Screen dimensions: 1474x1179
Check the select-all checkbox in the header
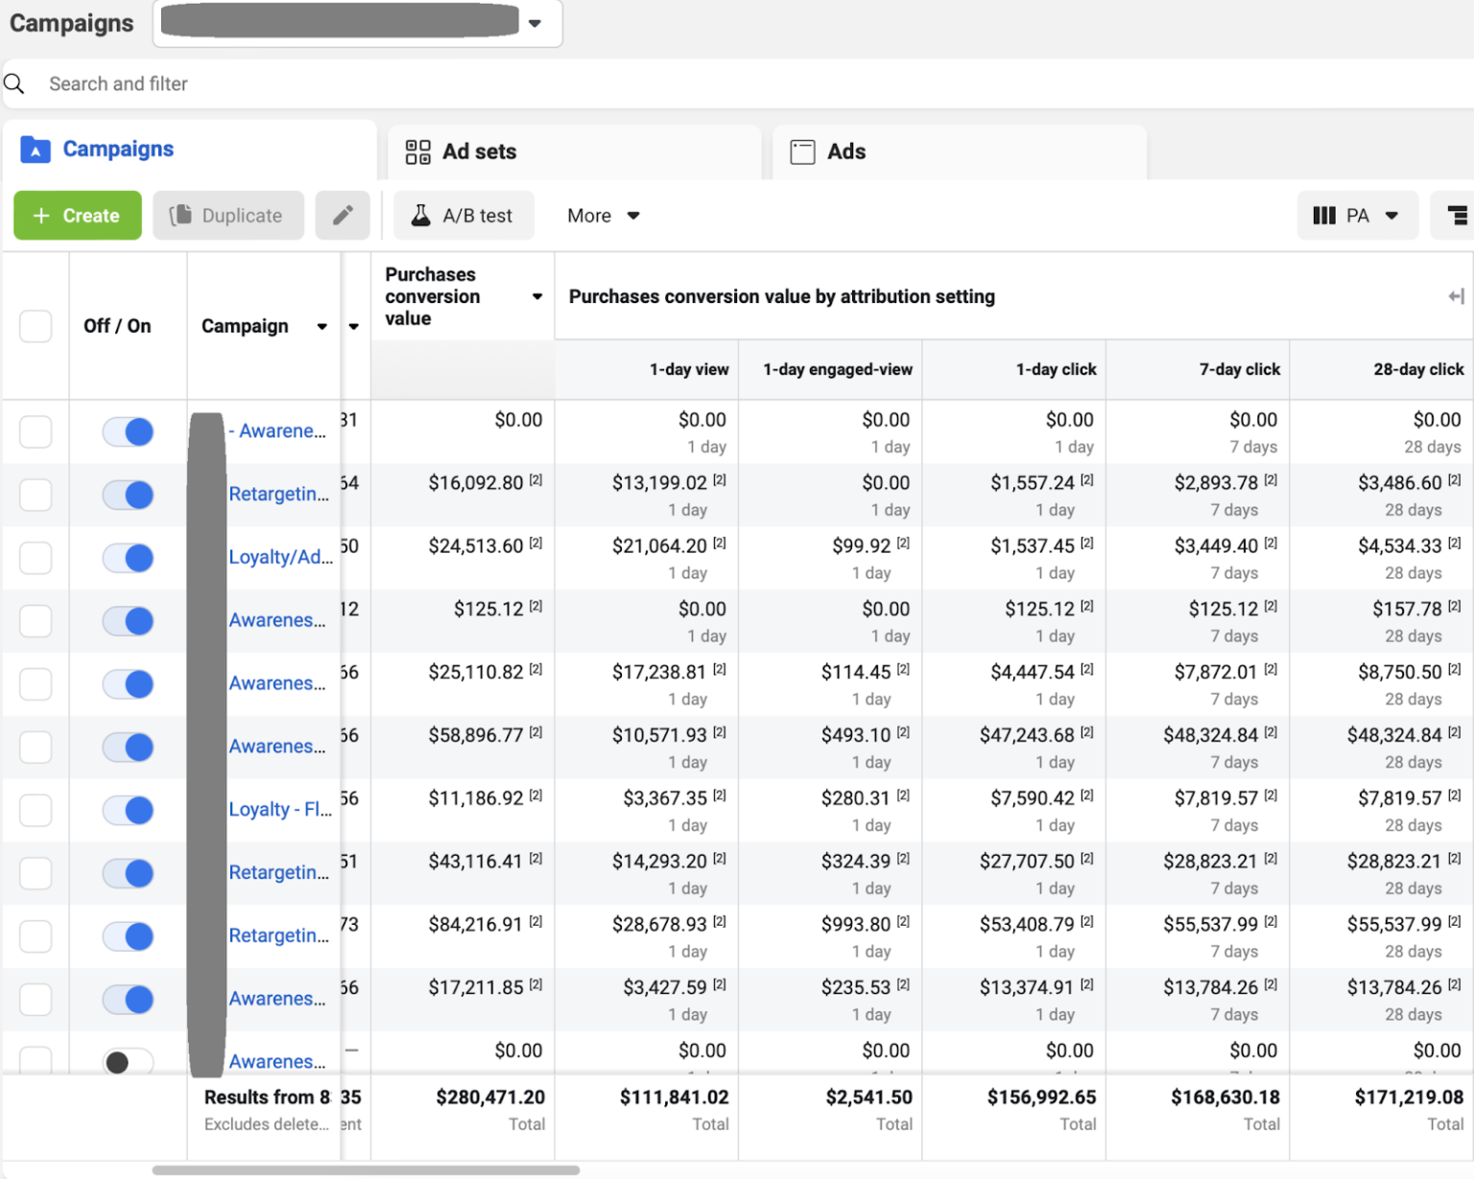click(x=36, y=326)
